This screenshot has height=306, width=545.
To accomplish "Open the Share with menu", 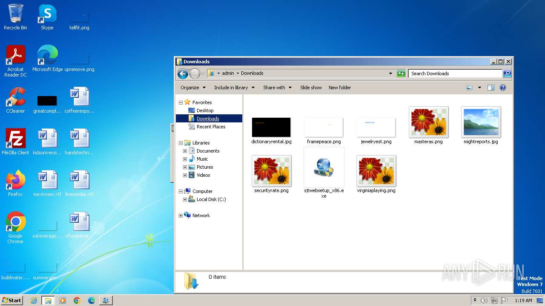I will (x=277, y=88).
